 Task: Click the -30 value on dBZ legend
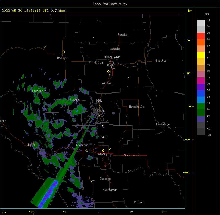tap(209, 135)
